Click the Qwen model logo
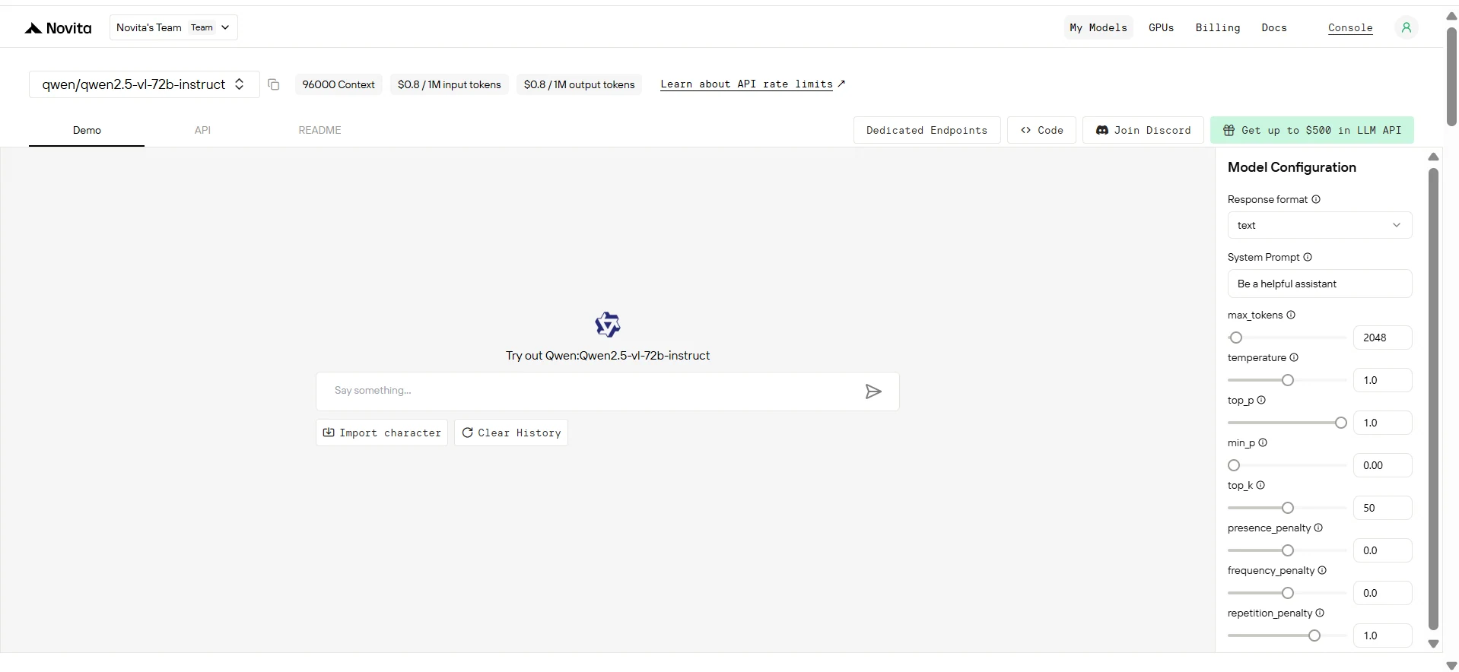The image size is (1459, 672). tap(608, 325)
